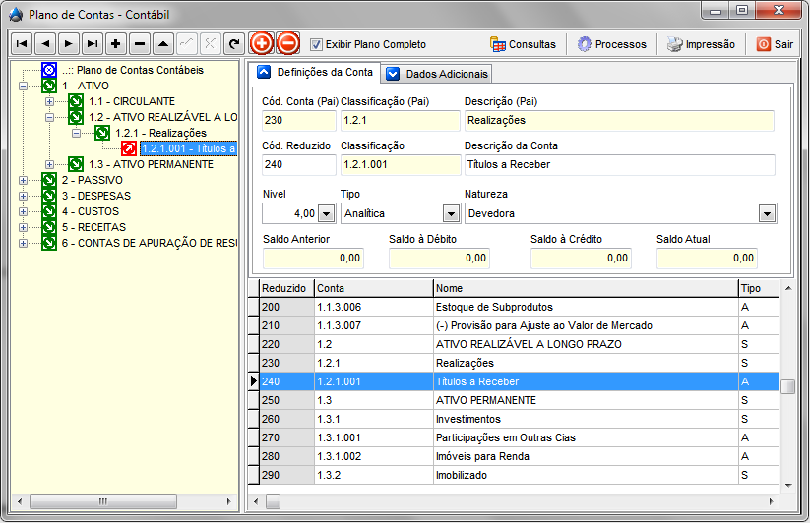The height and width of the screenshot is (523, 810).
Task: Open the Impressão printer option
Action: (x=701, y=44)
